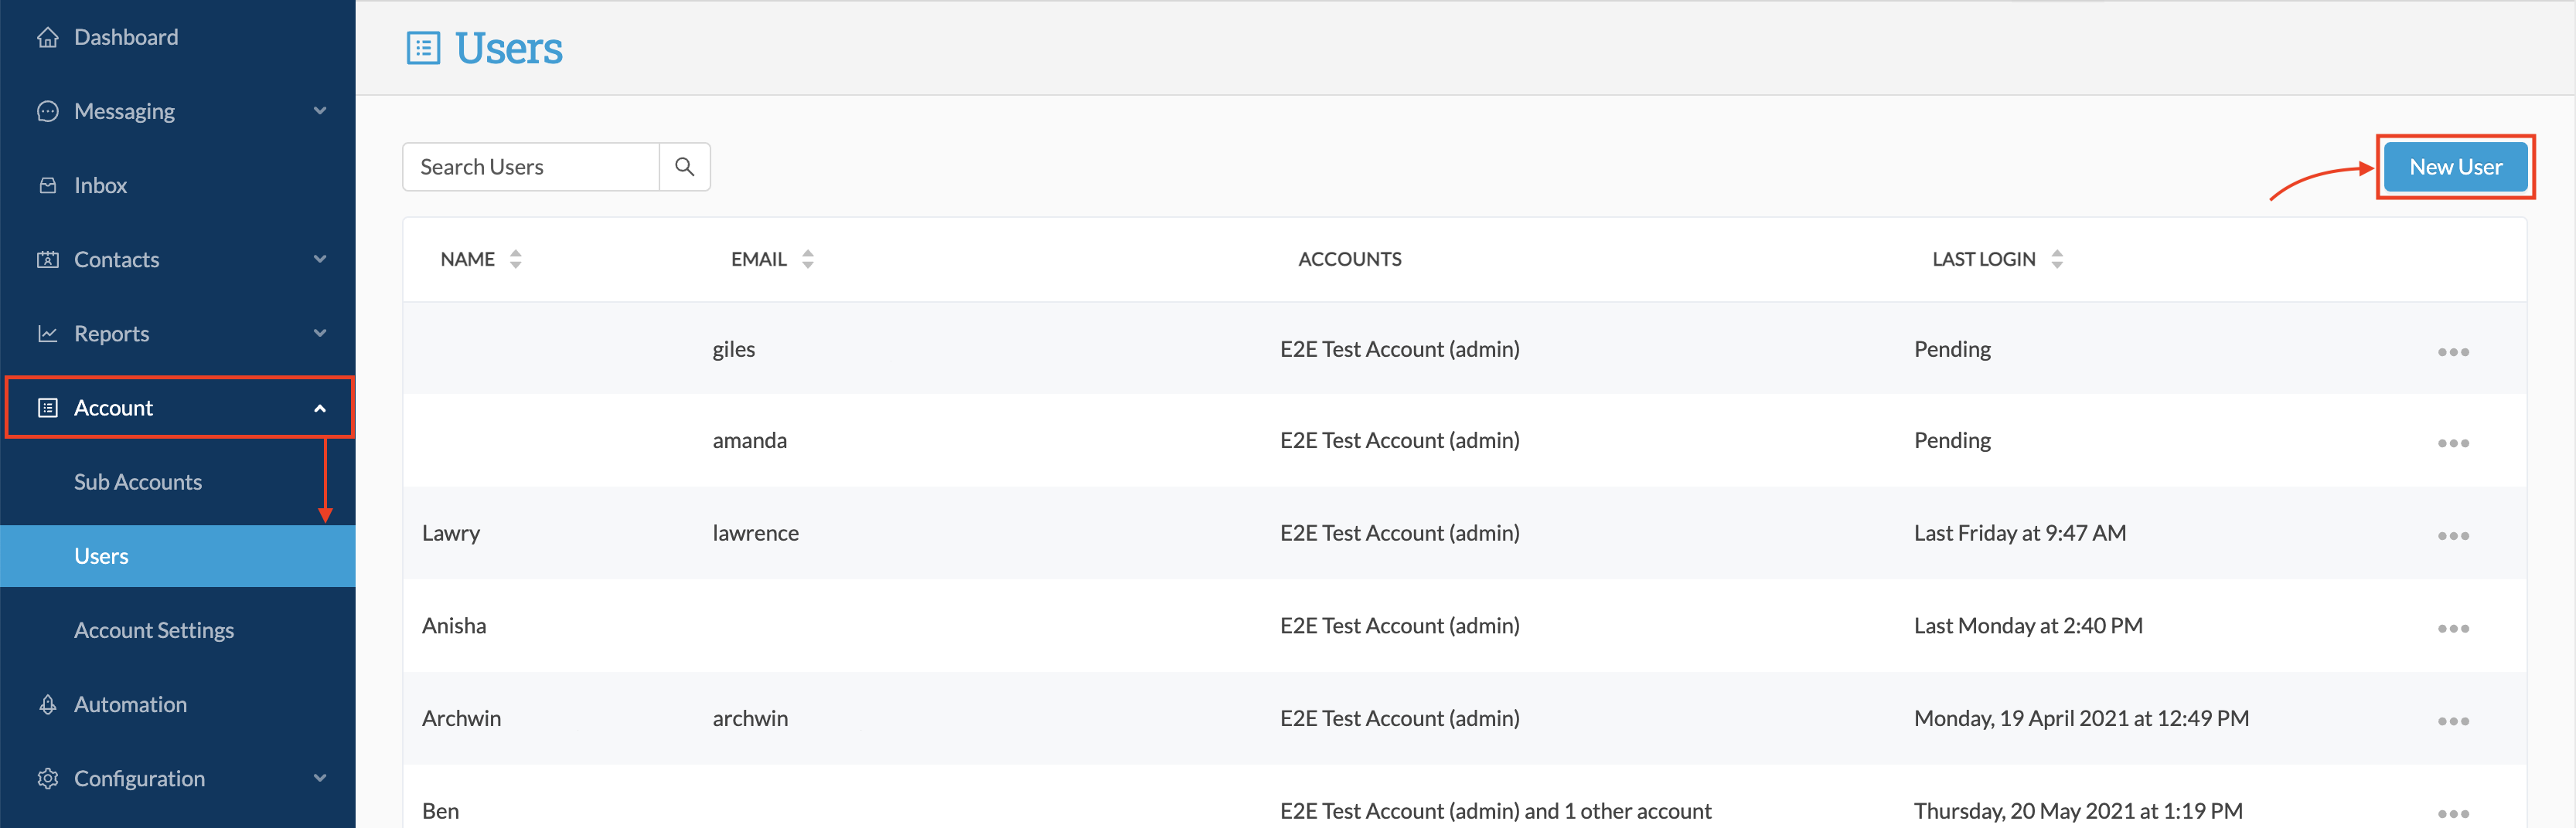This screenshot has width=2576, height=828.
Task: Click the magnifier search button
Action: [685, 167]
